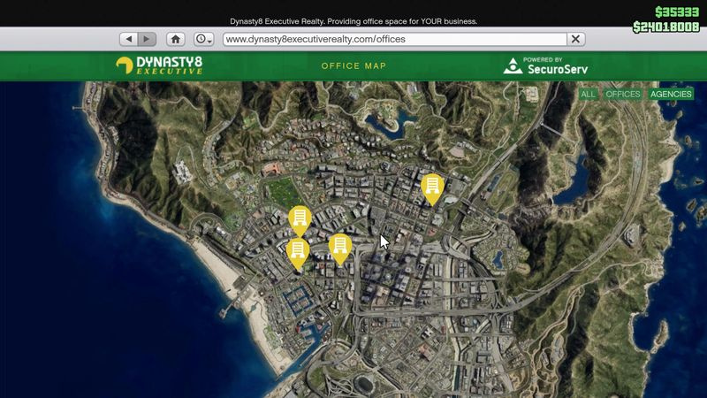Click the website address bar
Screen dimensions: 707x398
click(x=394, y=39)
